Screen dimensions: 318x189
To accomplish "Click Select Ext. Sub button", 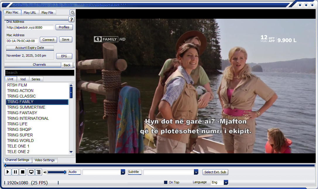I will coord(215,172).
